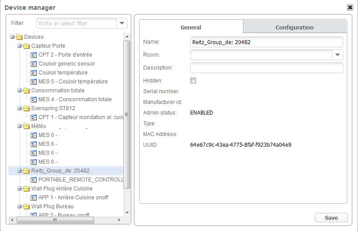Click the MES 4 - Consommation totale device icon
The height and width of the screenshot is (231, 358).
tap(34, 99)
